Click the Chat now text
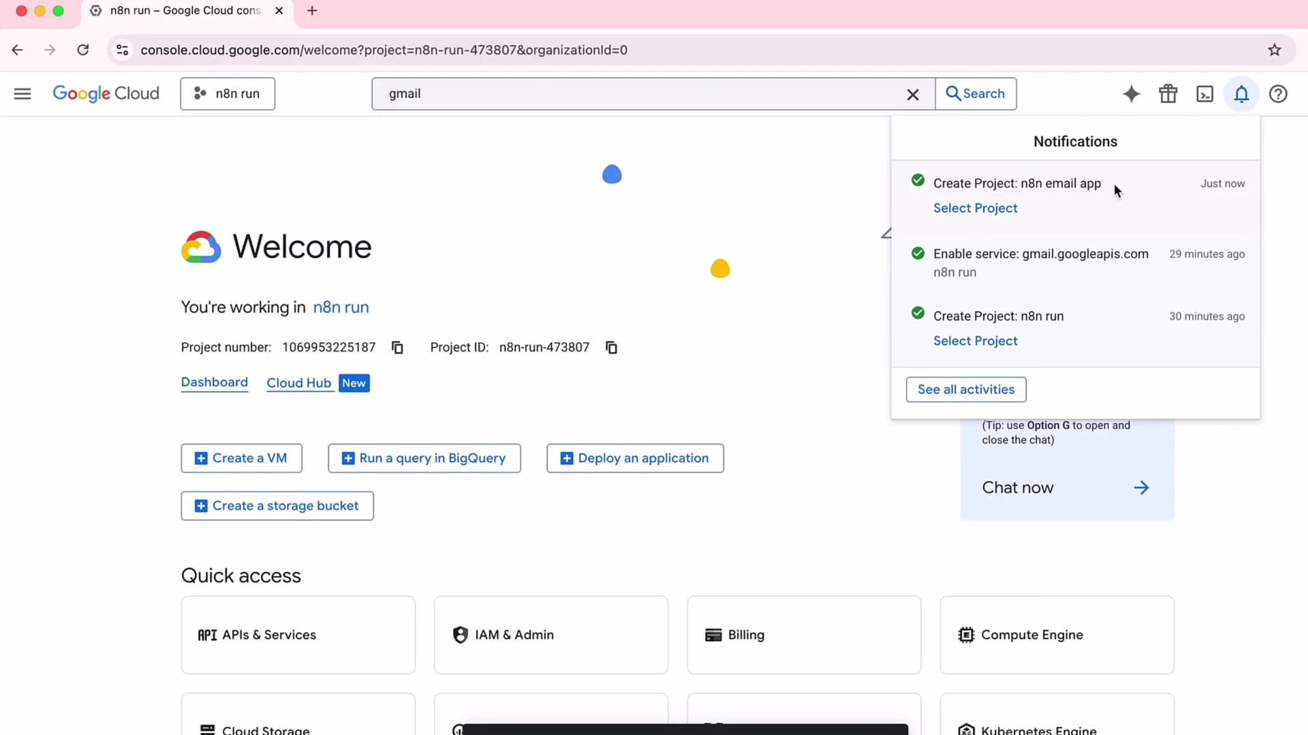Image resolution: width=1308 pixels, height=735 pixels. (1017, 488)
